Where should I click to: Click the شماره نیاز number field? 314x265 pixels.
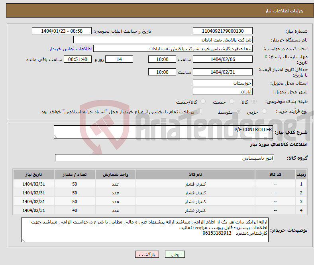point(222,31)
